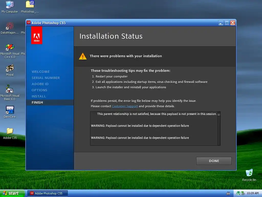The height and width of the screenshot is (197, 262).
Task: Open My Computer desktop icon
Action: [10, 7]
